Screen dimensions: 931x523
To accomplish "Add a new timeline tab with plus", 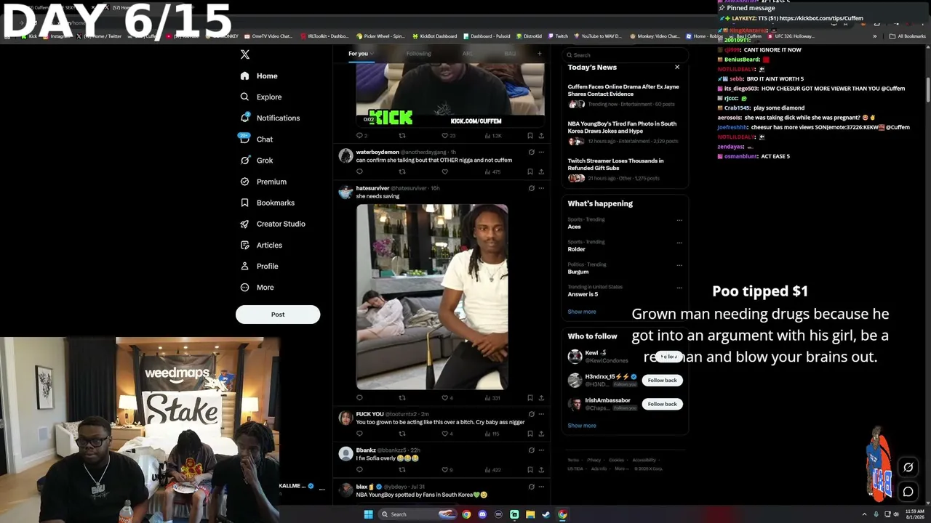I will (539, 53).
